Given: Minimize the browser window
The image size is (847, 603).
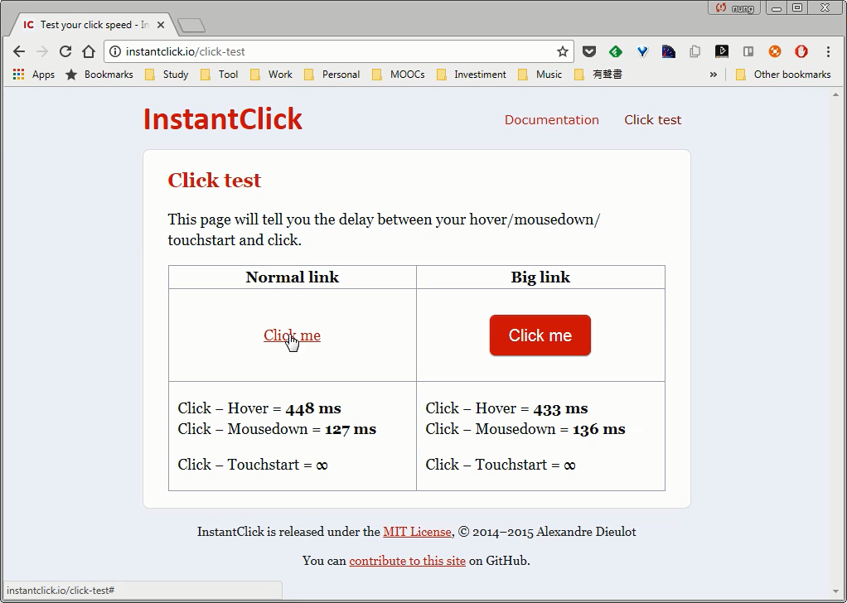Looking at the screenshot, I should point(777,8).
